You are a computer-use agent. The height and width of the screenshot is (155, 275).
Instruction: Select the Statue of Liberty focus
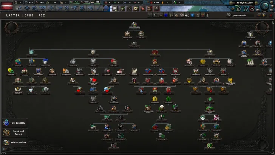coord(31,51)
